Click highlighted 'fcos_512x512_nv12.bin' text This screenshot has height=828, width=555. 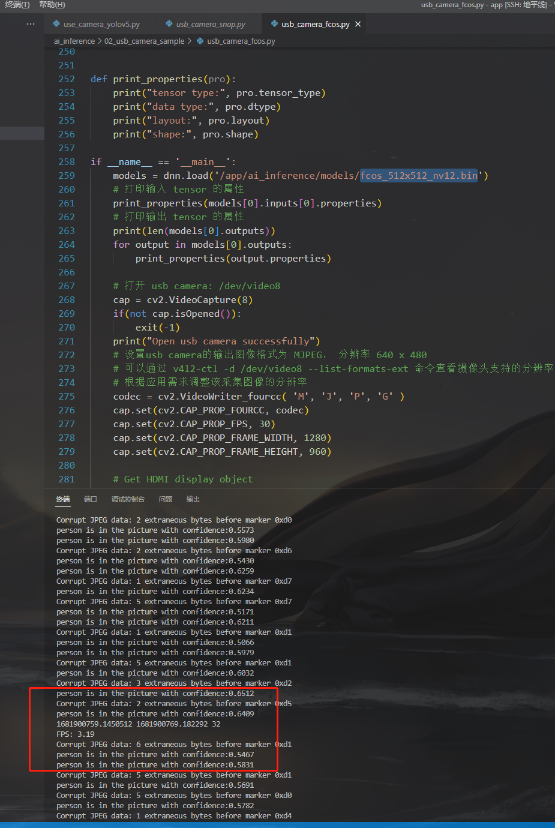[419, 176]
